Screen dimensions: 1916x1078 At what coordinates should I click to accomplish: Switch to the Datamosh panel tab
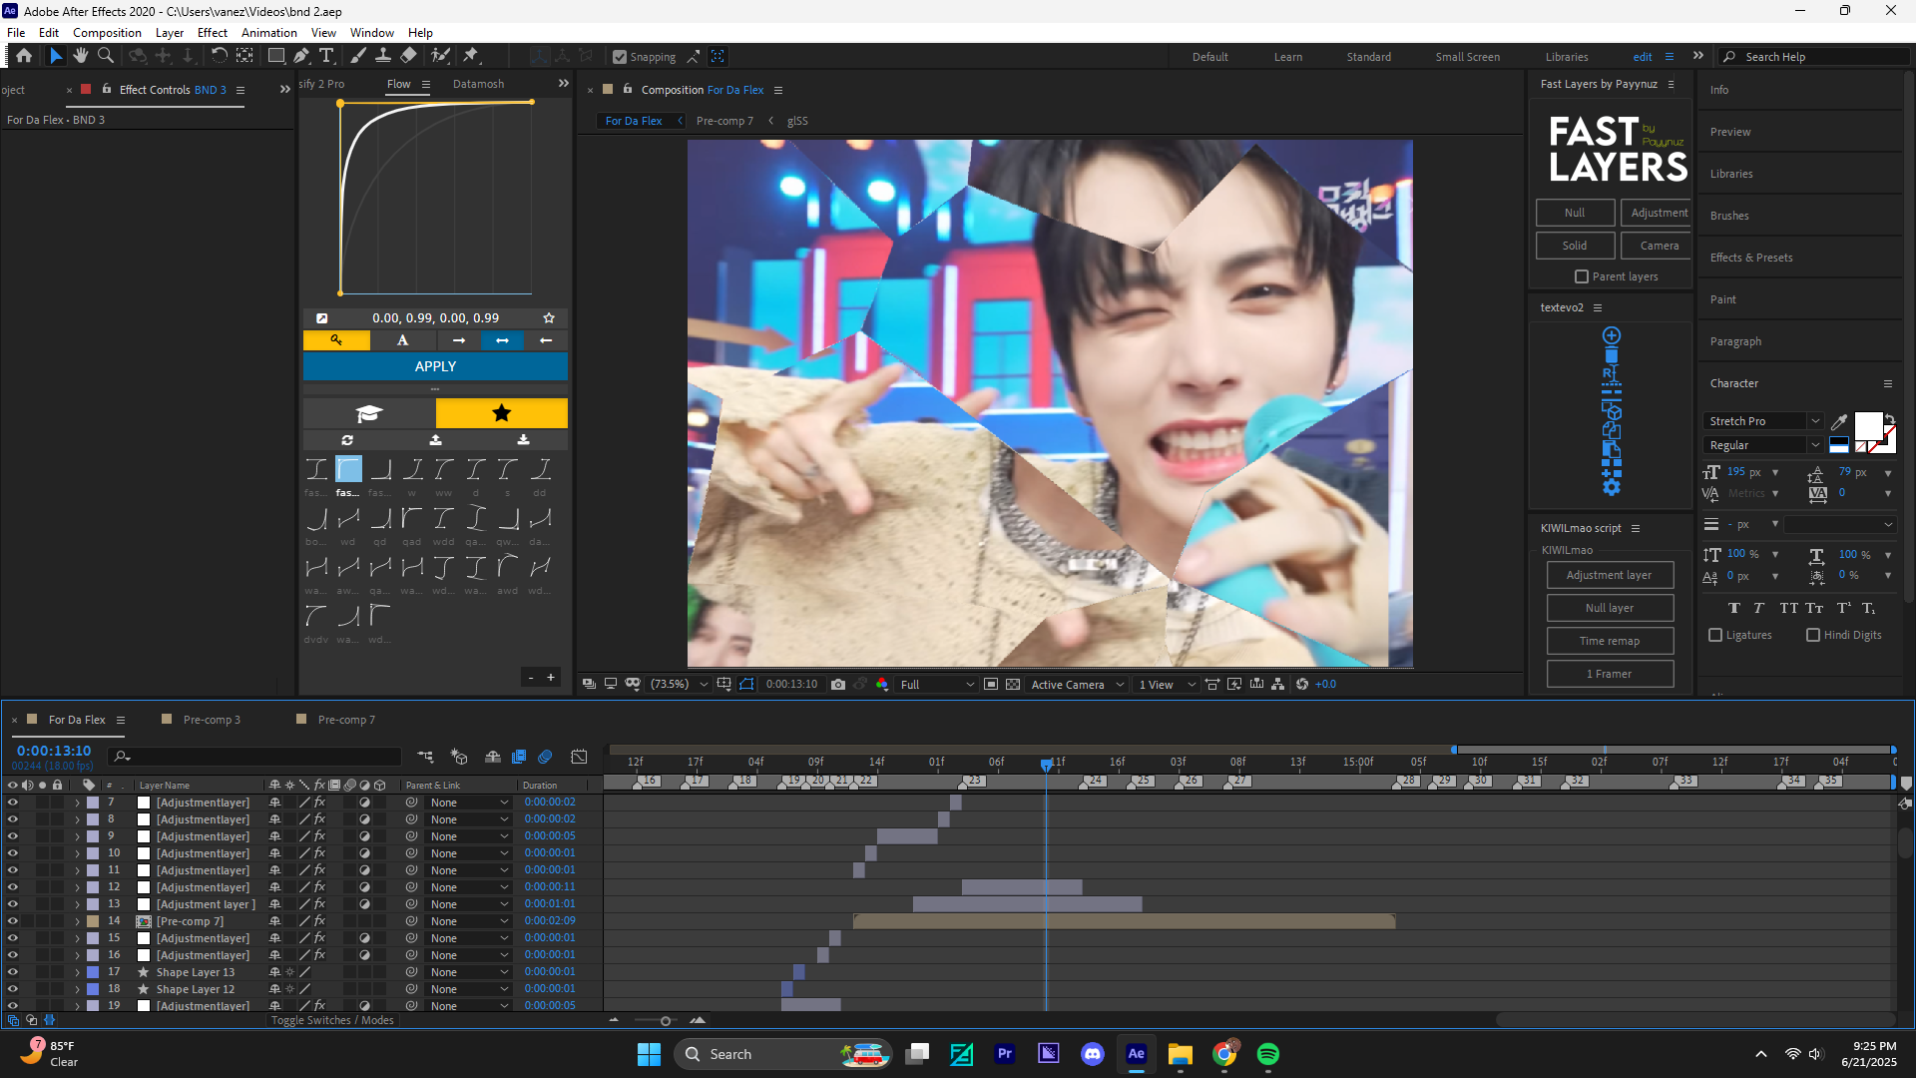point(478,84)
